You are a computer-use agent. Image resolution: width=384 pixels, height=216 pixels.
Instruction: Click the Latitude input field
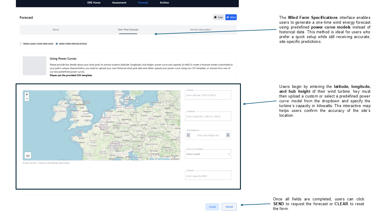pos(208,95)
